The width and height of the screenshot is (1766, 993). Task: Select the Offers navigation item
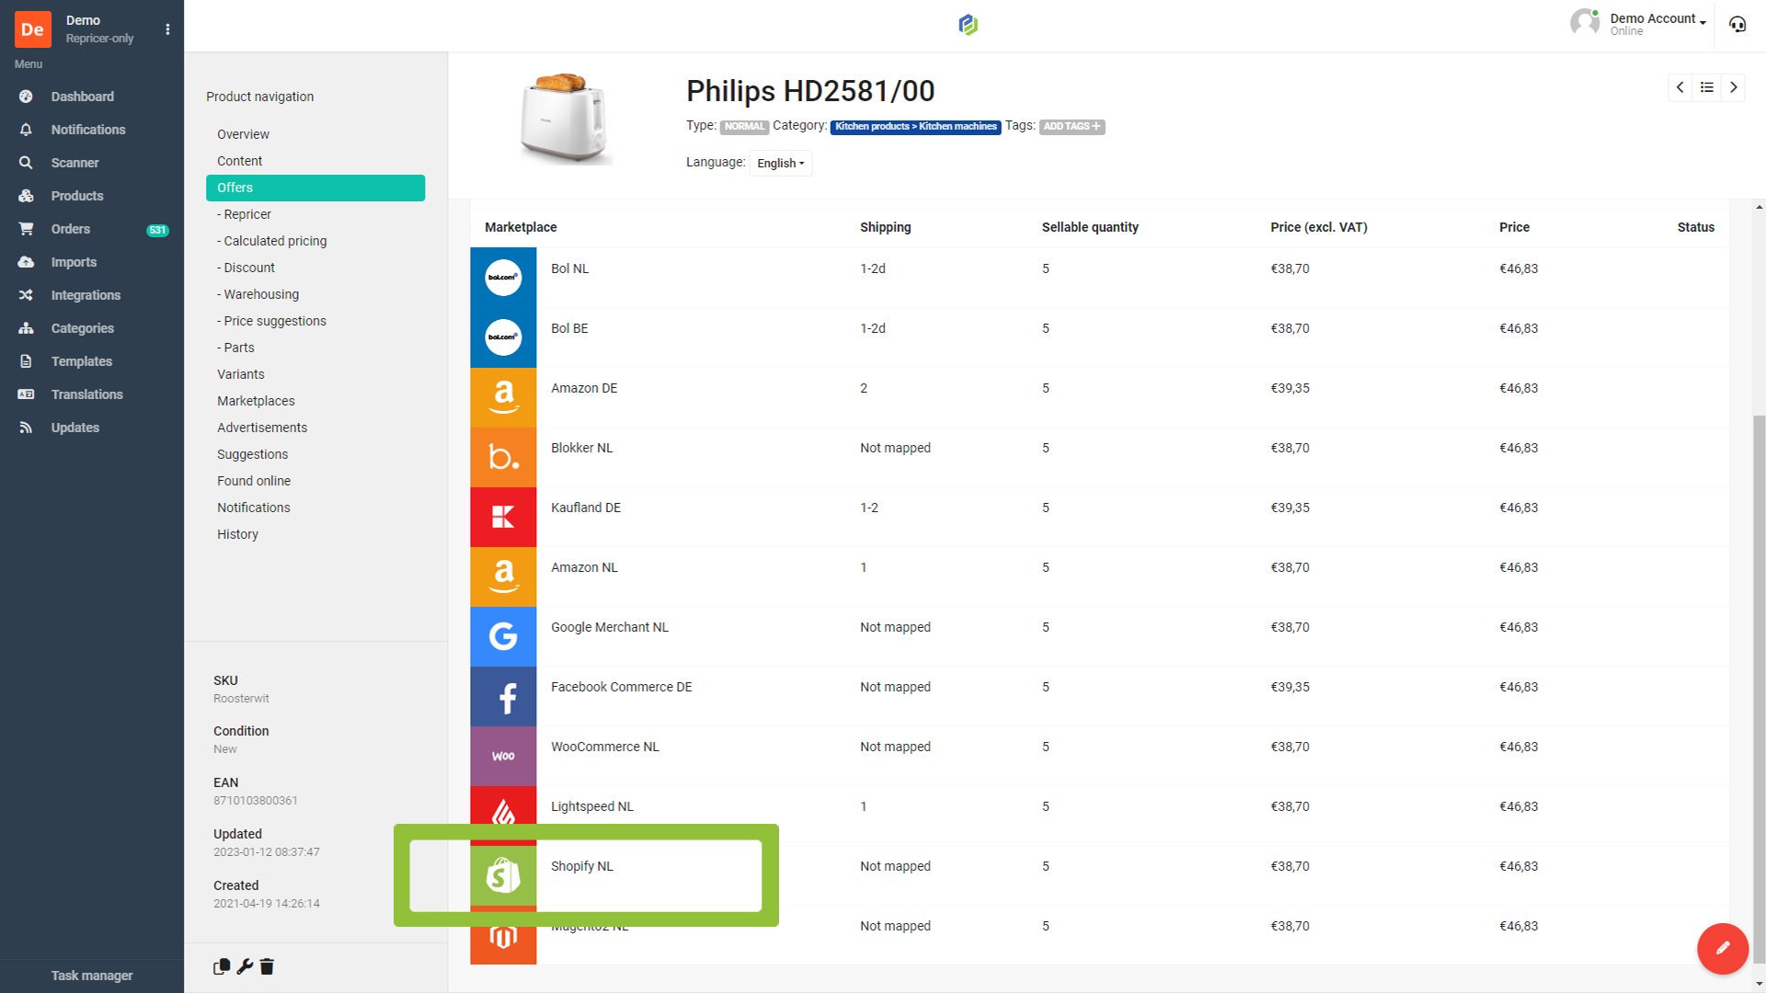click(x=316, y=188)
